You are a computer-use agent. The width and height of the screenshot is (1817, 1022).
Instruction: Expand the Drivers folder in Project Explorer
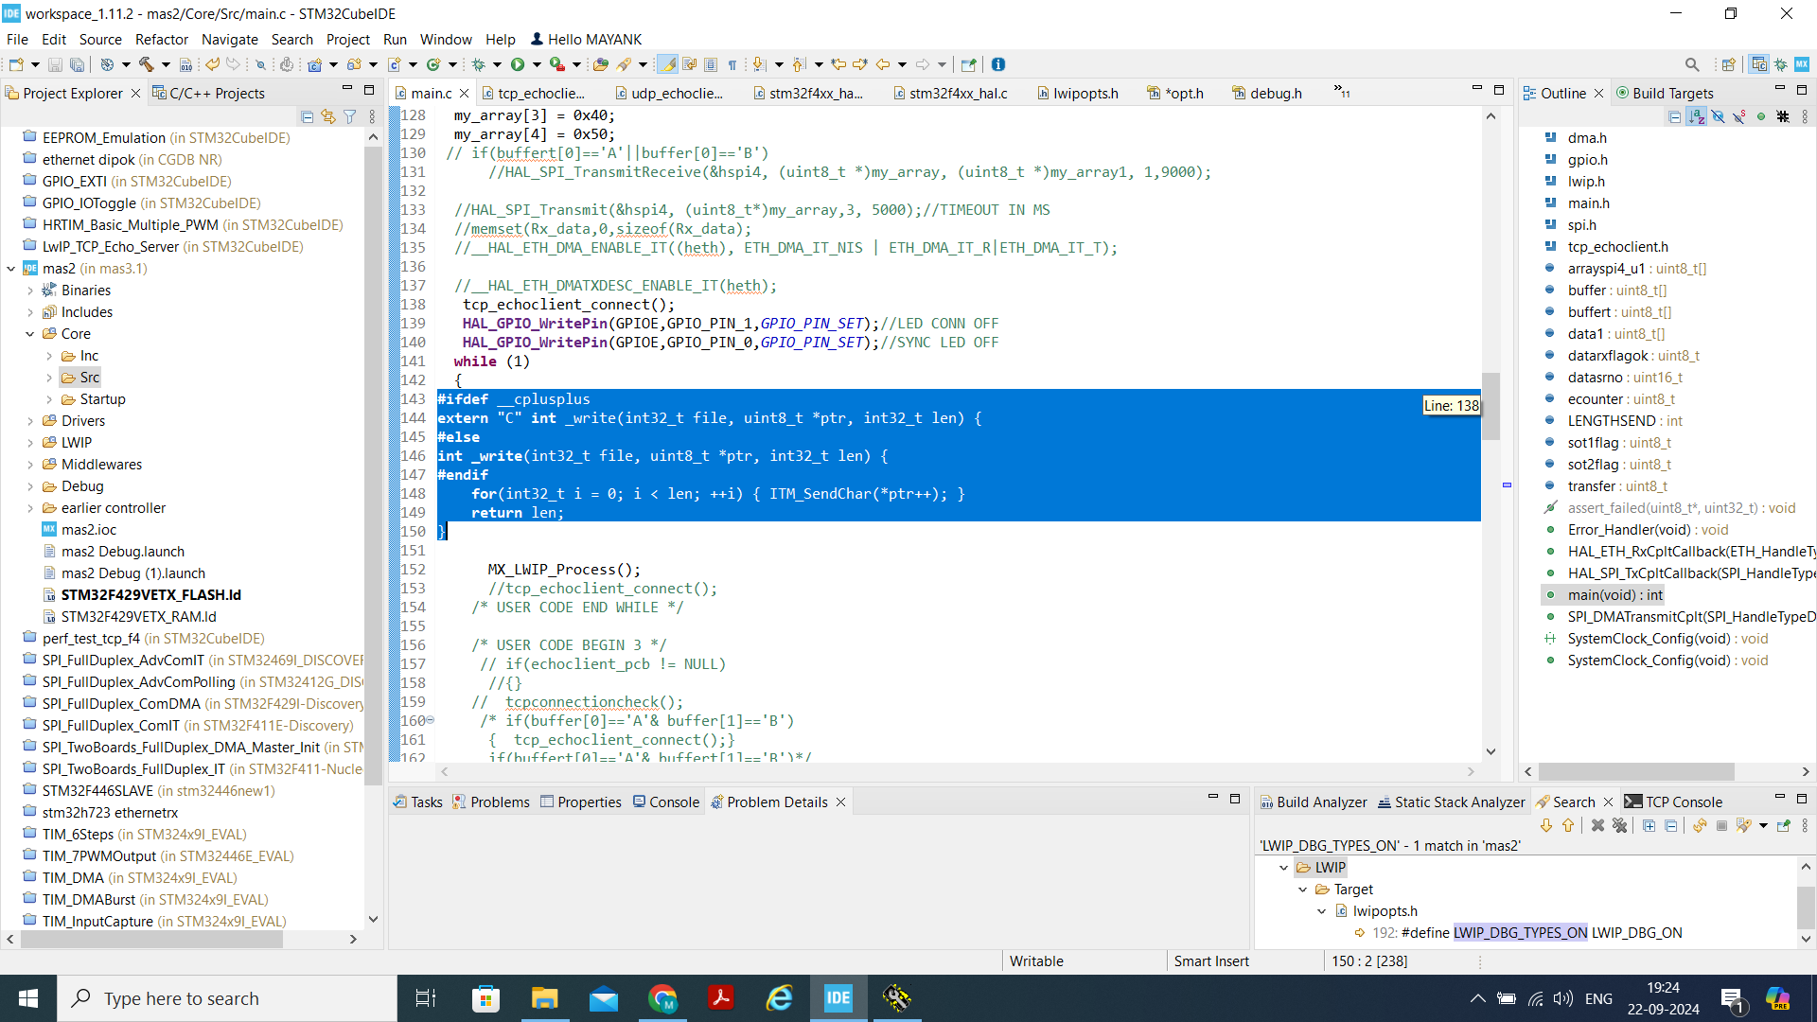pos(31,420)
